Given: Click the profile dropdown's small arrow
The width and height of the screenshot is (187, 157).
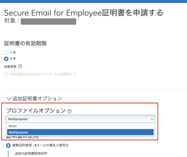Looking at the screenshot, I should (152, 119).
